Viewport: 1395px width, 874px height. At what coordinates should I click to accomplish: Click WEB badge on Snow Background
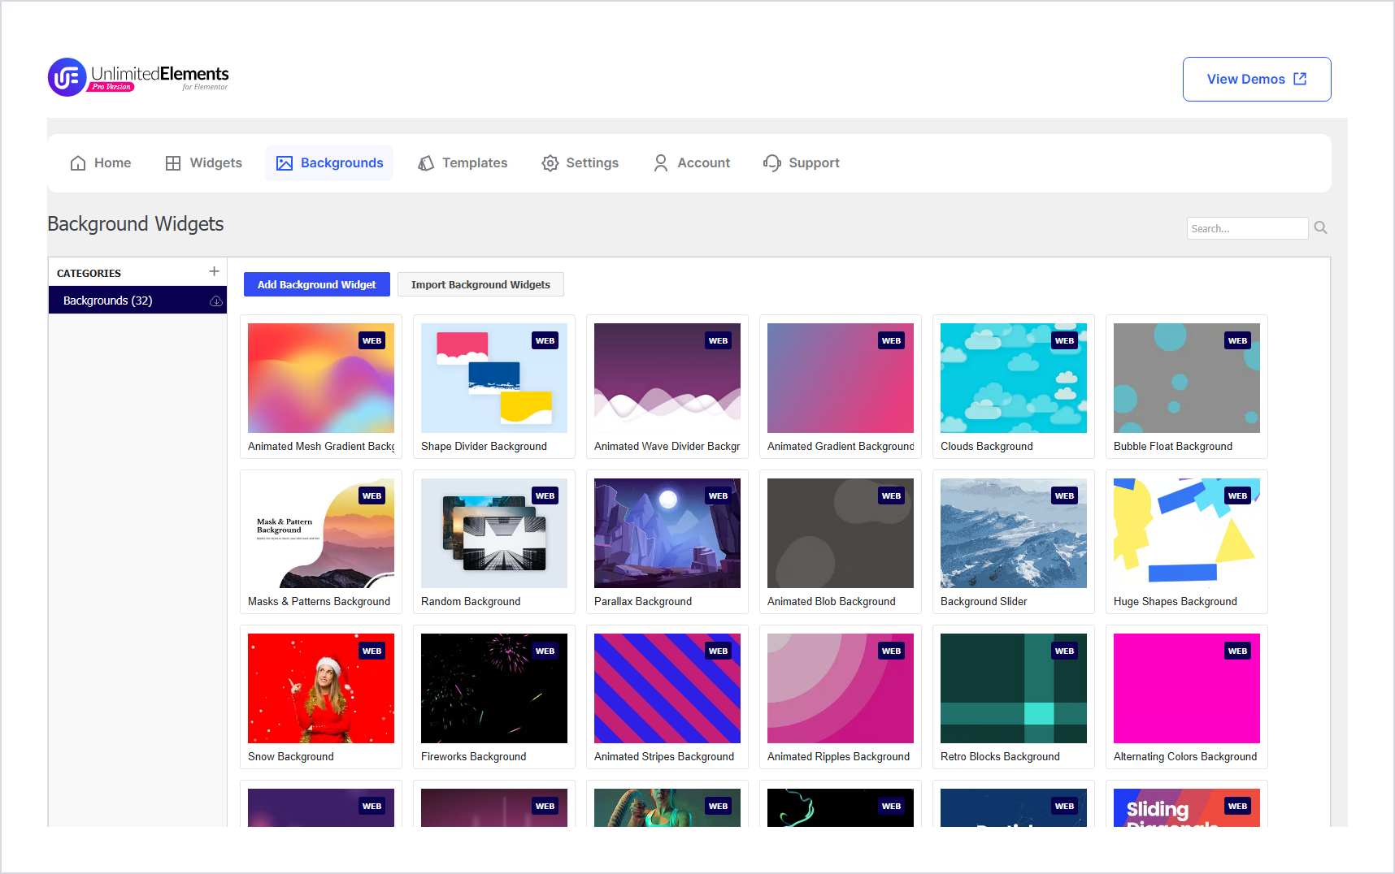[372, 651]
